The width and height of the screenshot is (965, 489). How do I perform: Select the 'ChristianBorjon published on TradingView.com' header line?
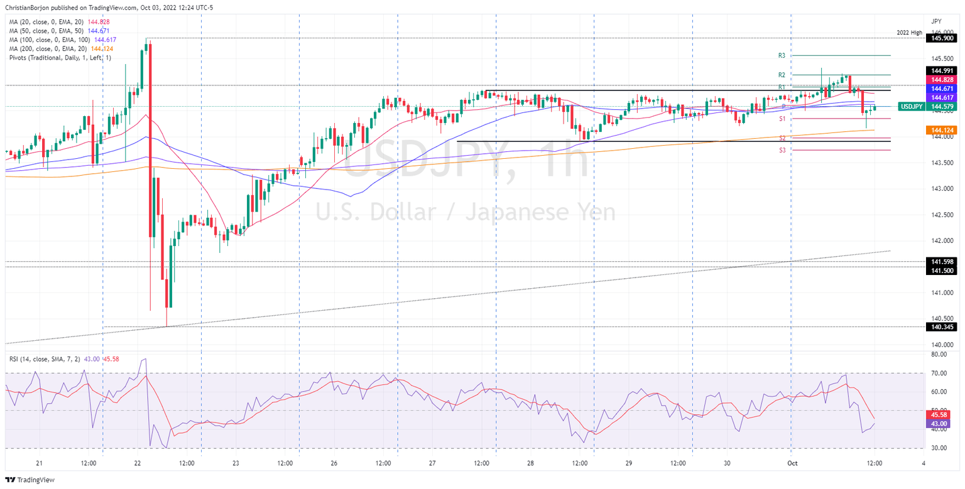pyautogui.click(x=109, y=9)
